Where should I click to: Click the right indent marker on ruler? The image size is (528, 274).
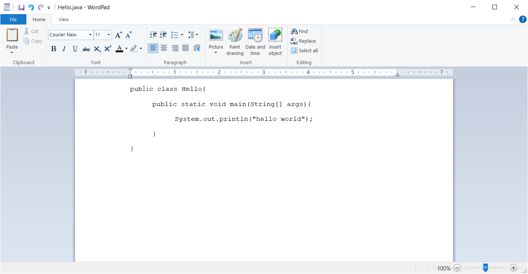(397, 75)
